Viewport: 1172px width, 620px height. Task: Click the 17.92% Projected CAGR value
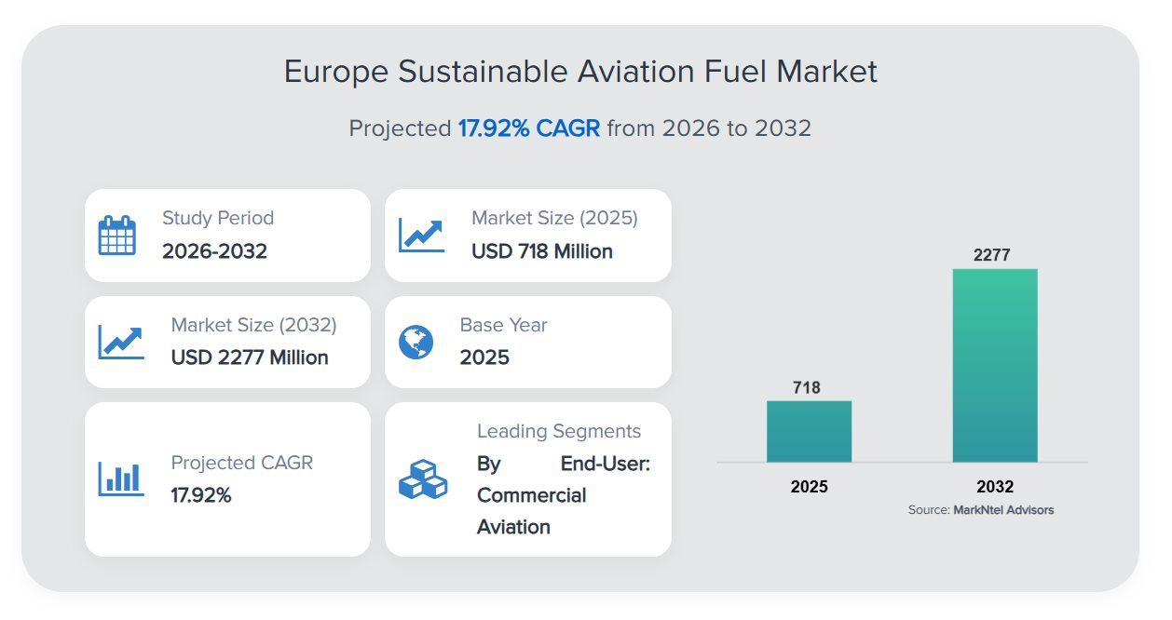(201, 495)
